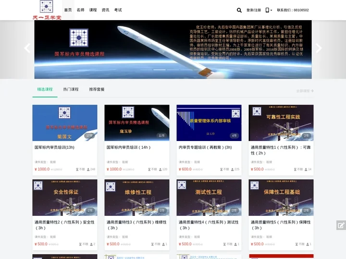Image resolution: width=346 pixels, height=259 pixels.
Task: Advance to next banner slide arrow
Action: point(318,48)
